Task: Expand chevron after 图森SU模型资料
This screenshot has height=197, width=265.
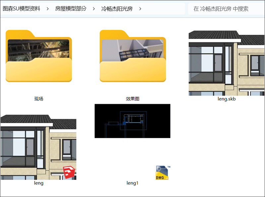Action: 48,9
